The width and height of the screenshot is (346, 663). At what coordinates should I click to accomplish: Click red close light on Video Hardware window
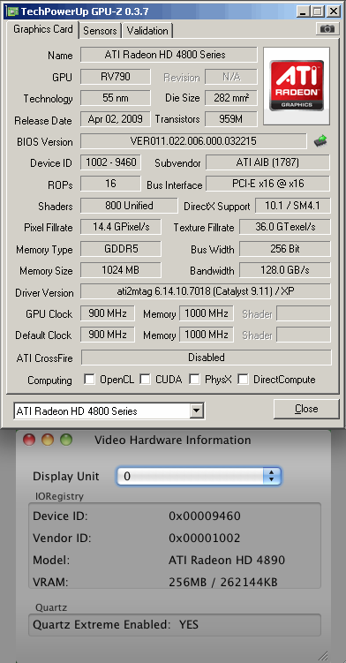point(29,440)
